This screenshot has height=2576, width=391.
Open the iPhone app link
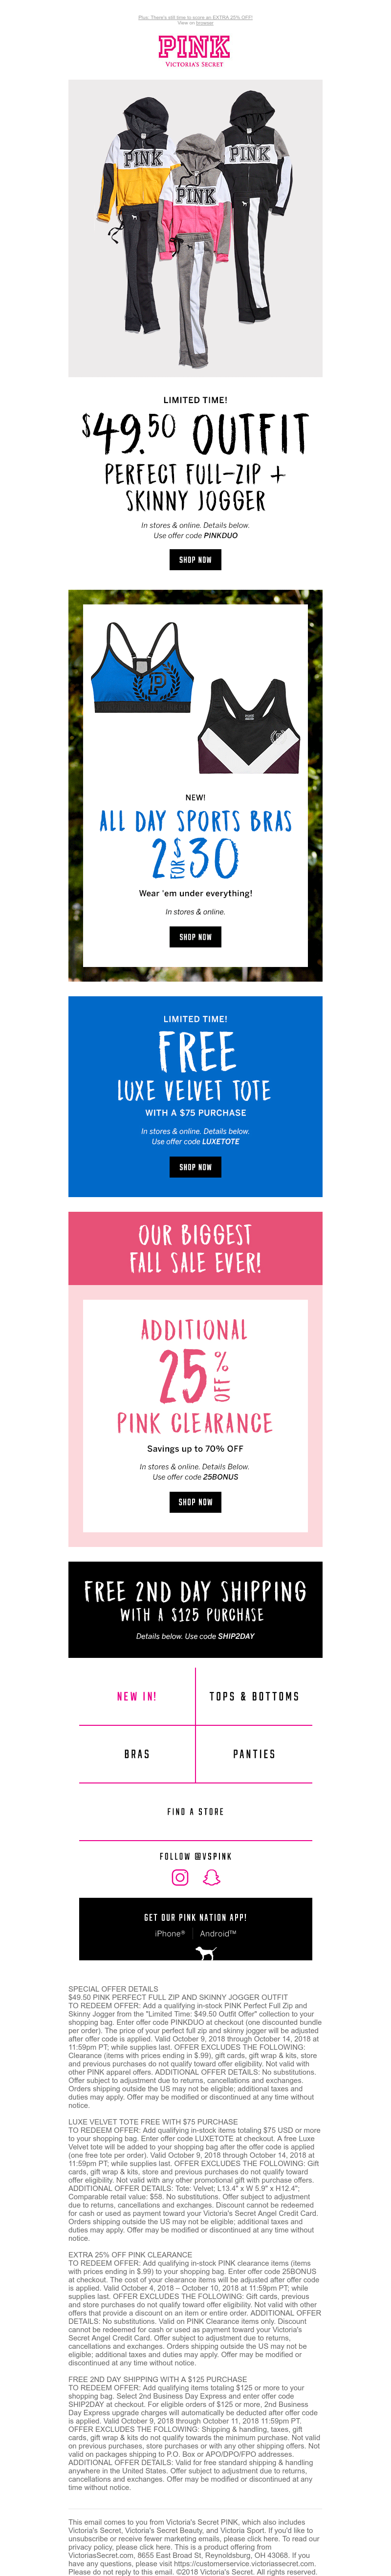coord(169,1933)
